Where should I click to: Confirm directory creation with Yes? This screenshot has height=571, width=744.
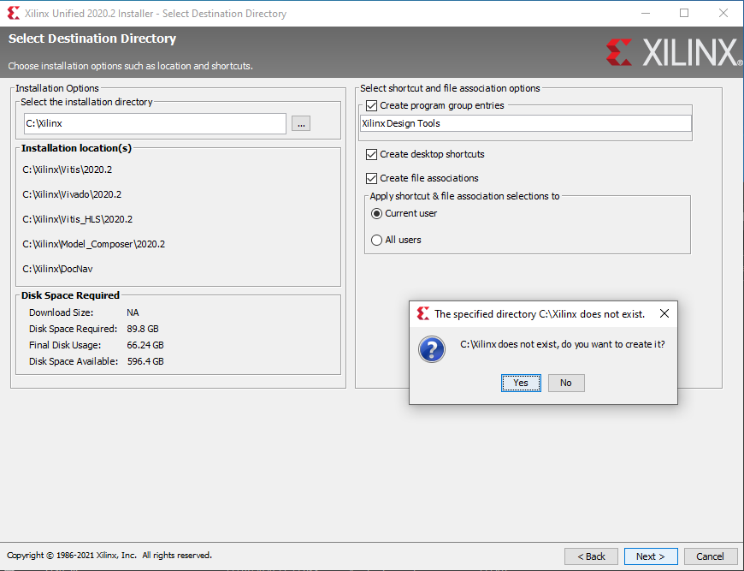click(x=521, y=383)
